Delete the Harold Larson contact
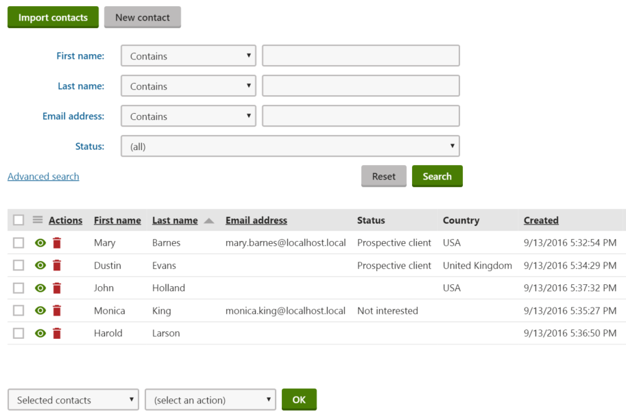Image resolution: width=626 pixels, height=417 pixels. pos(57,333)
